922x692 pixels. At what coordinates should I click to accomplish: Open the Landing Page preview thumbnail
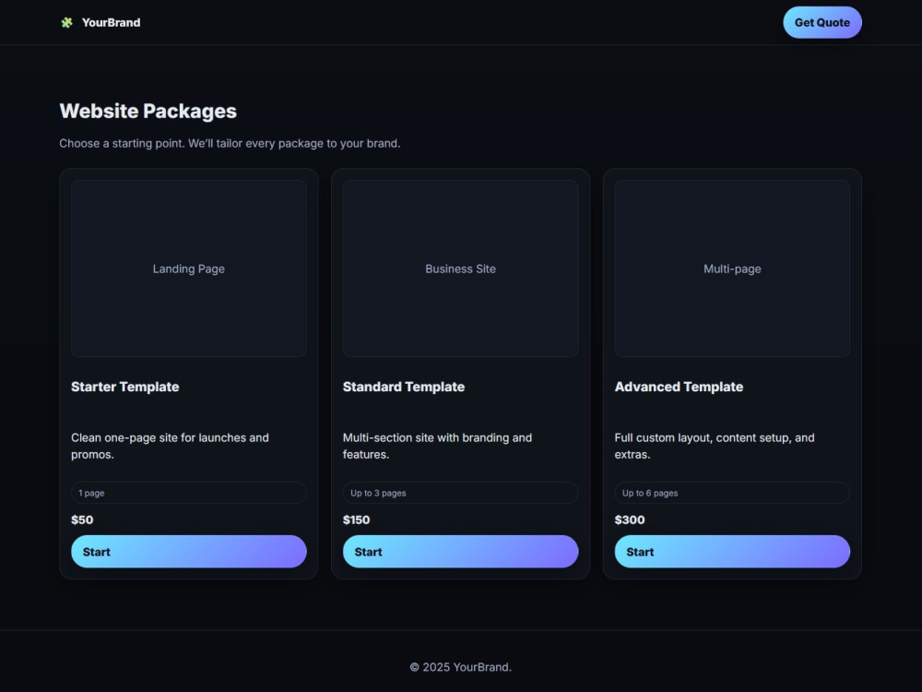(x=189, y=268)
